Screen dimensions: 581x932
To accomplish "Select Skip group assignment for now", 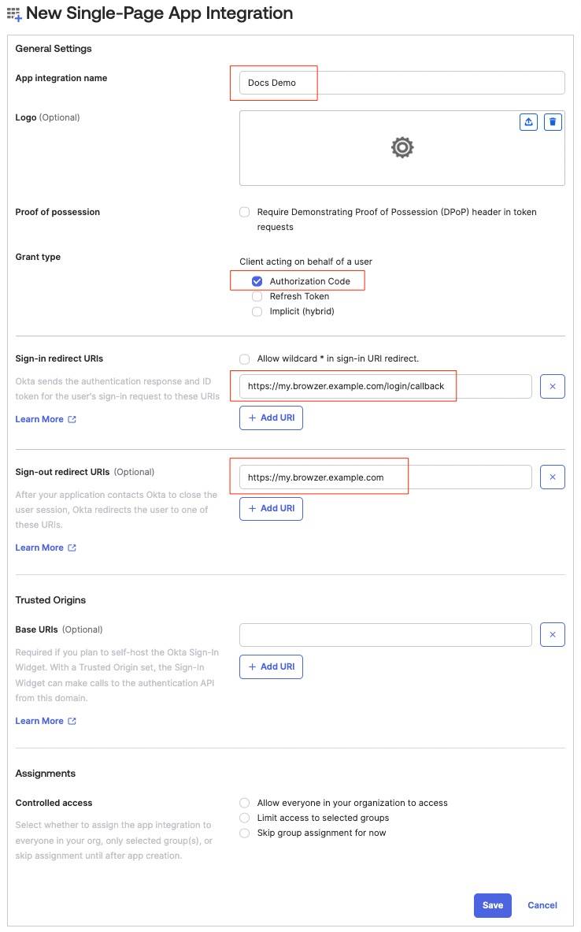I will tap(244, 834).
